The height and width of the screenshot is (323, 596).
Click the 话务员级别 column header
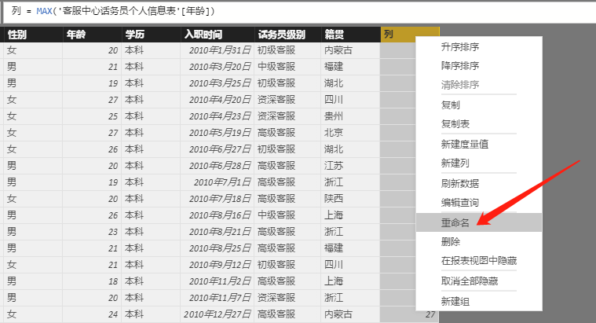coord(287,35)
